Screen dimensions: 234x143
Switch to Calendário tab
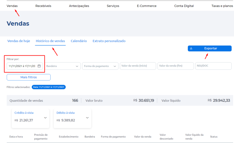coord(79,41)
